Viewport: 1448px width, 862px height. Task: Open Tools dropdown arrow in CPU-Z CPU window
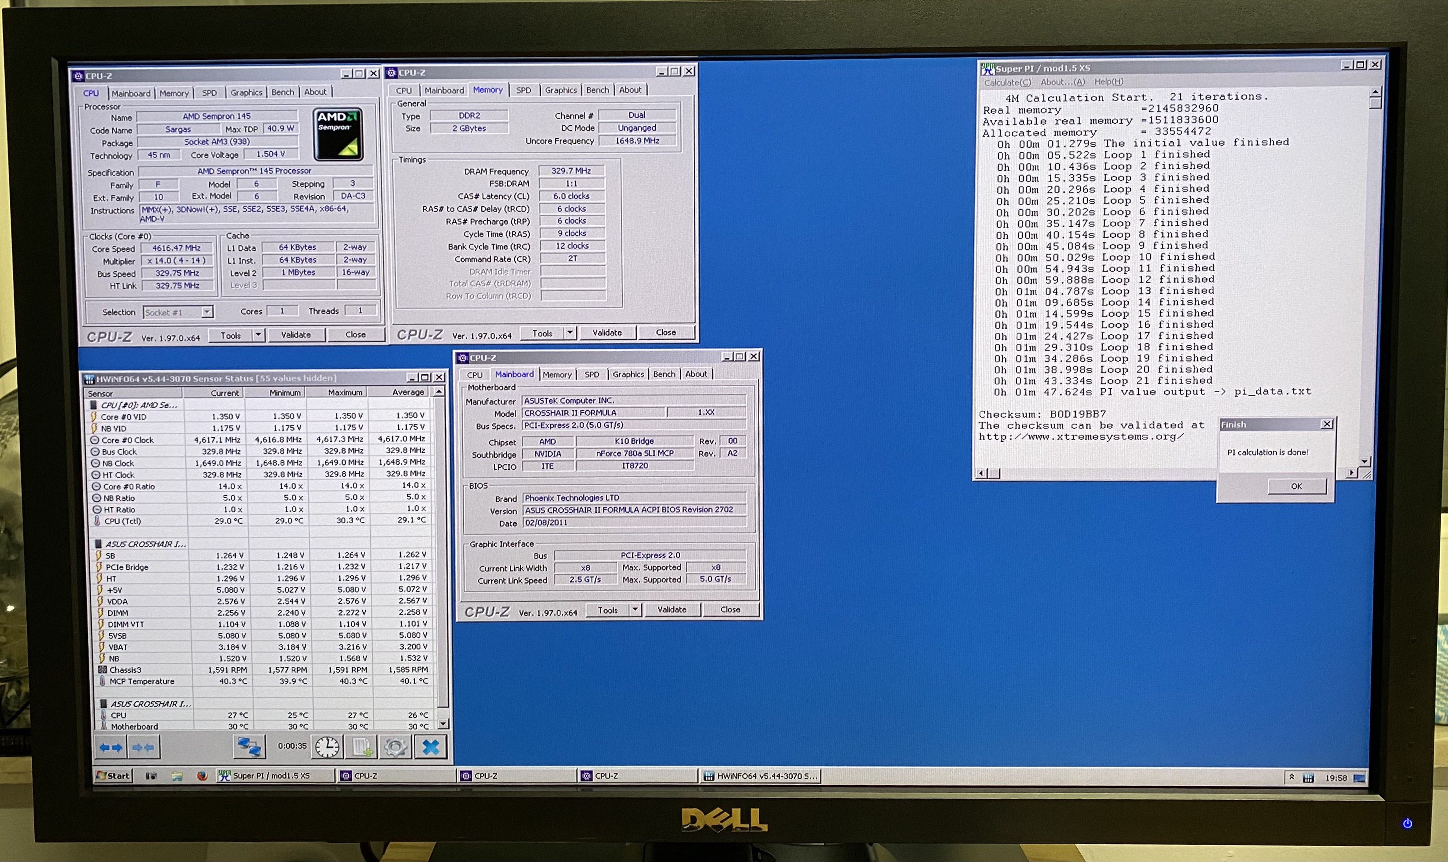(258, 335)
